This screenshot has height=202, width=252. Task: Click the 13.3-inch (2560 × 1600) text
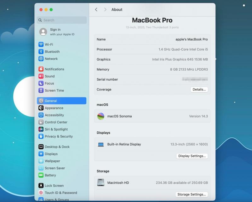[x=189, y=144]
